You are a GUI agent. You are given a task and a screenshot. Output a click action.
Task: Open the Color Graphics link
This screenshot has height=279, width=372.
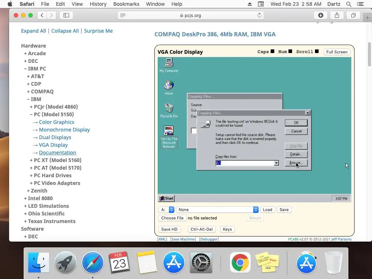pyautogui.click(x=56, y=122)
